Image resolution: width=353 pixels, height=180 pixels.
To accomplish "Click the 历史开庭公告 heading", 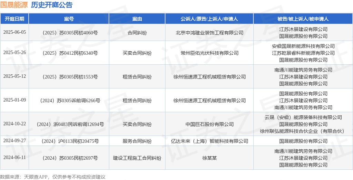I will 52,5.
